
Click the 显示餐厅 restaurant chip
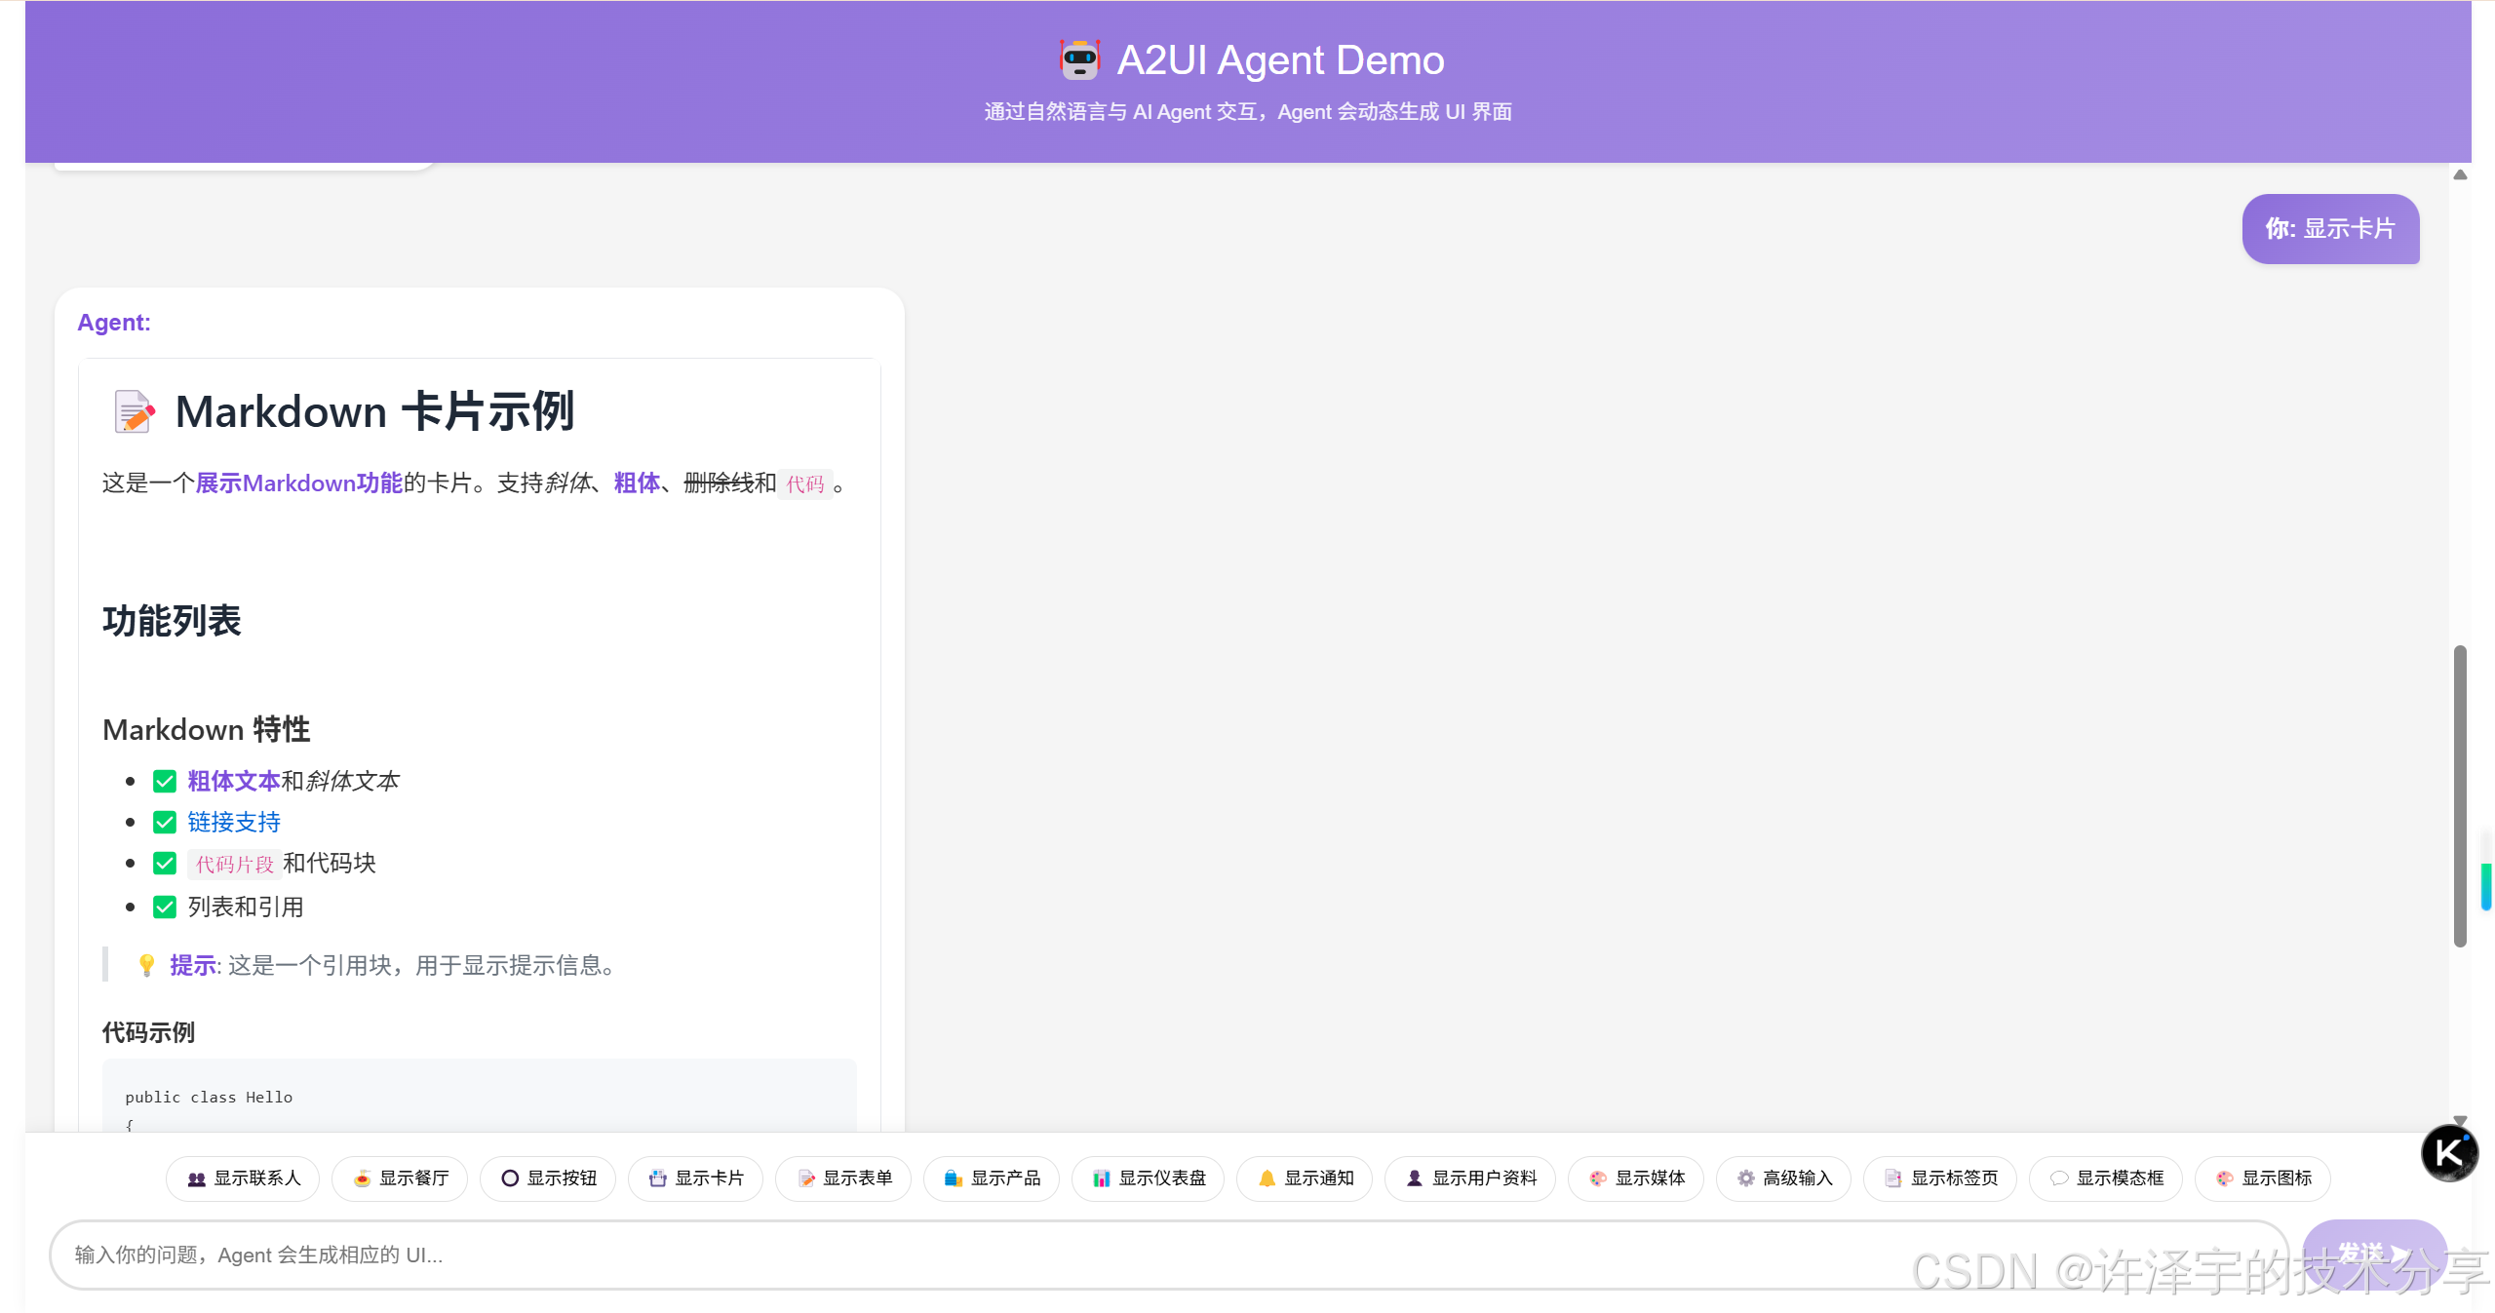(400, 1178)
